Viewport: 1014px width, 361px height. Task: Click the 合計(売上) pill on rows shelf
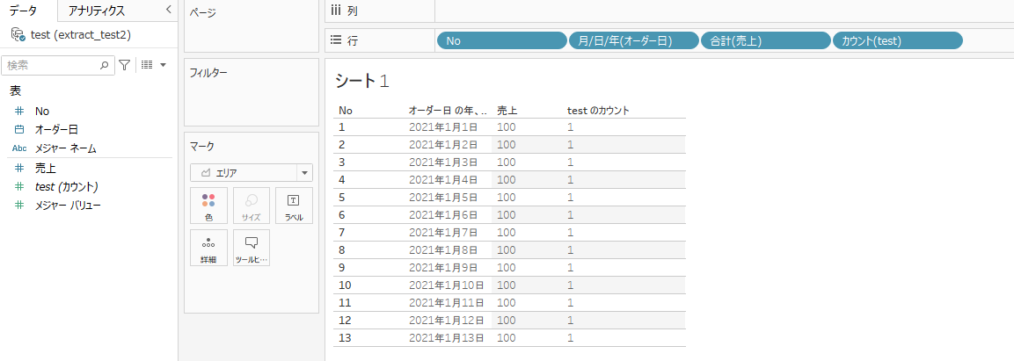point(766,40)
